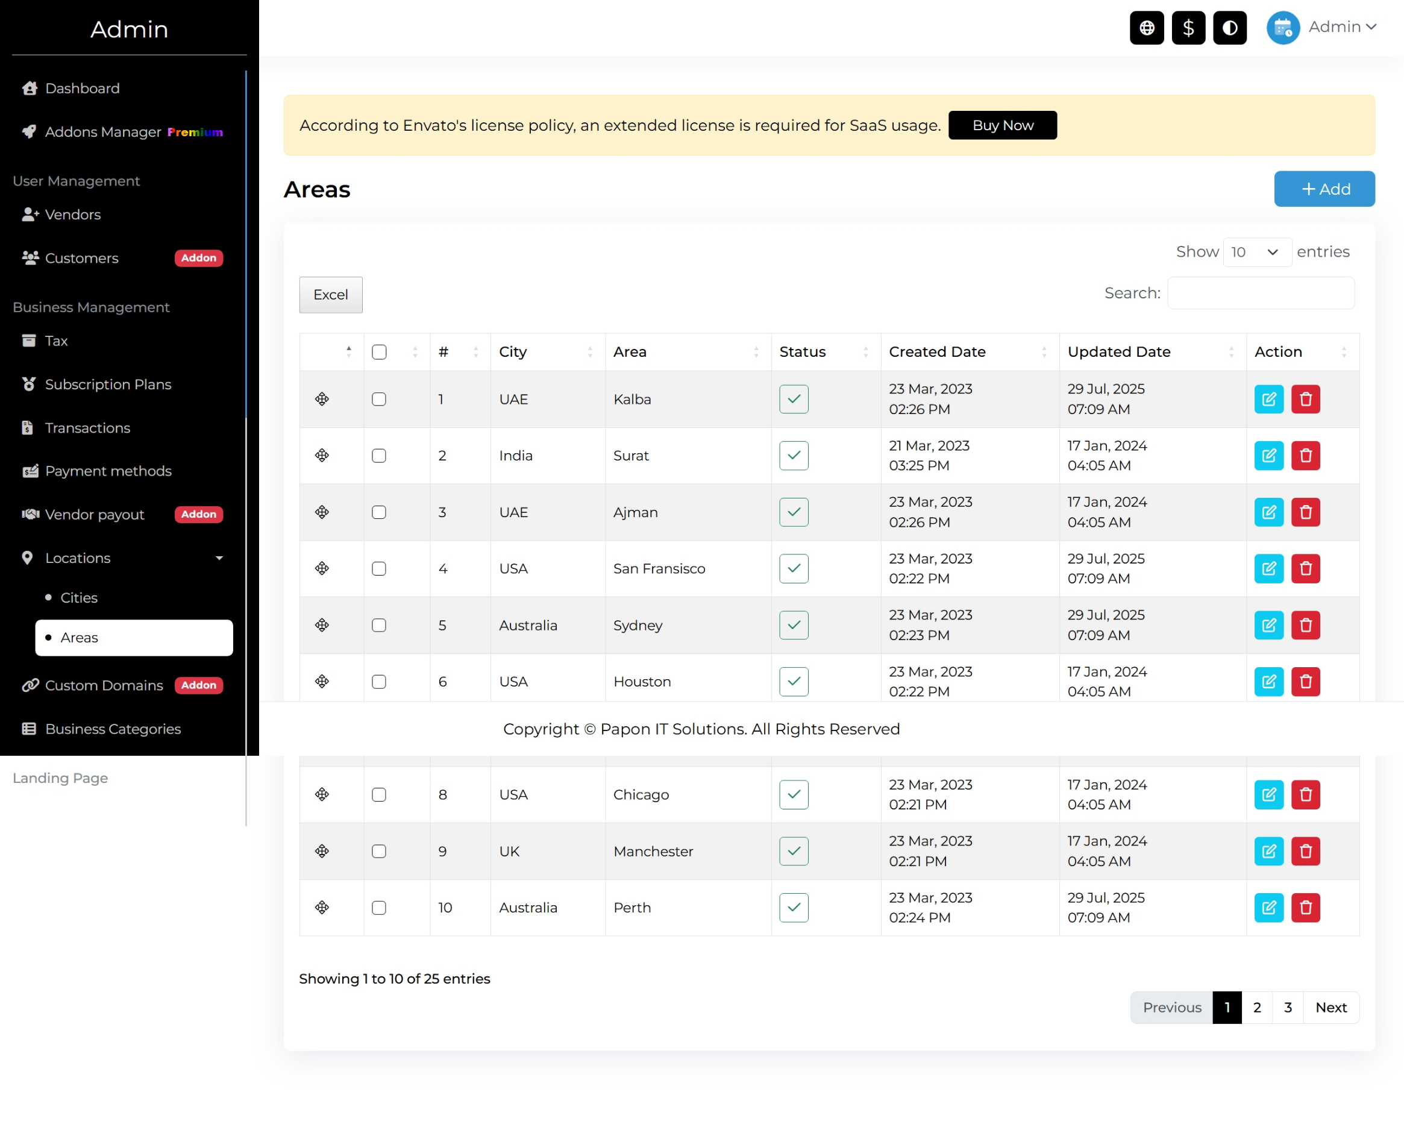1404x1124 pixels.
Task: Click the globe language icon in header
Action: 1146,28
